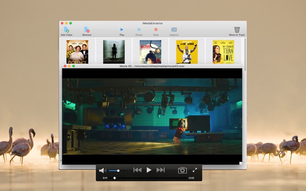306x191 pixels.
Task: Click the Remove video icon
Action: pyautogui.click(x=87, y=30)
